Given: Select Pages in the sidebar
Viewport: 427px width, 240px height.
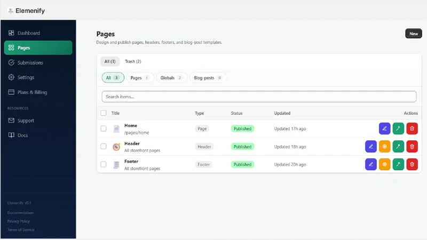Looking at the screenshot, I should point(38,47).
